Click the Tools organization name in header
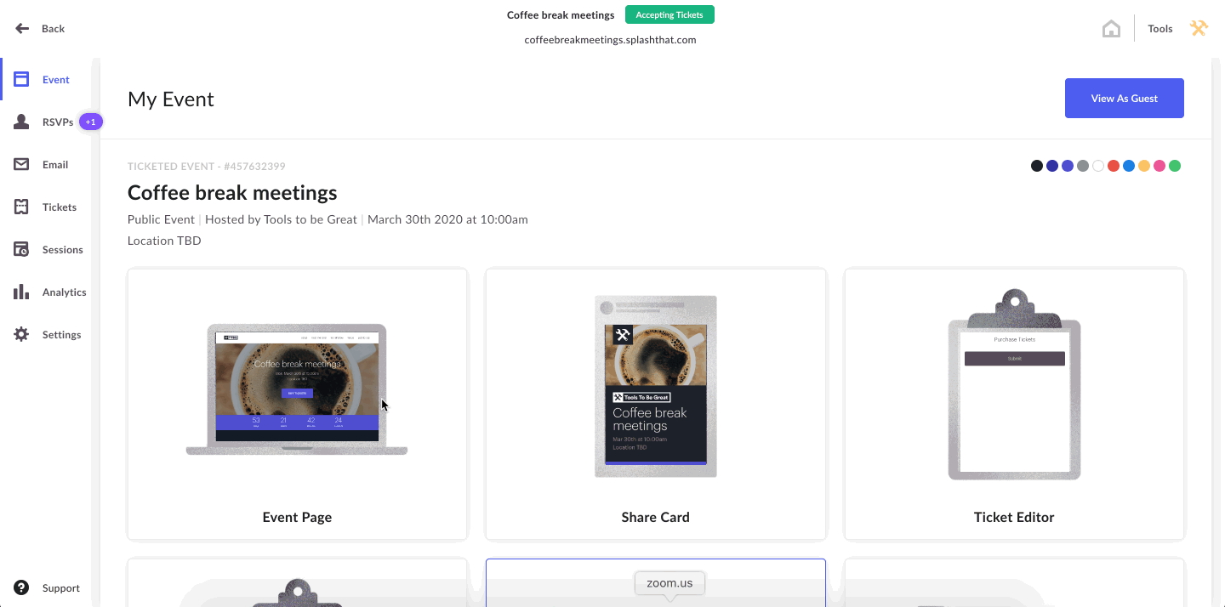Viewport: 1225px width, 607px height. [x=1160, y=28]
